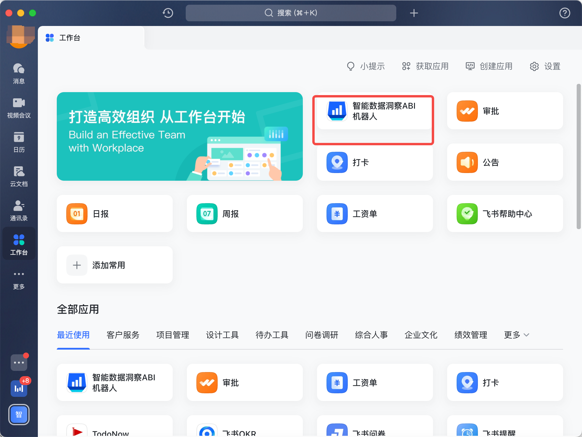
Task: Click the 创建应用 button
Action: coord(489,66)
